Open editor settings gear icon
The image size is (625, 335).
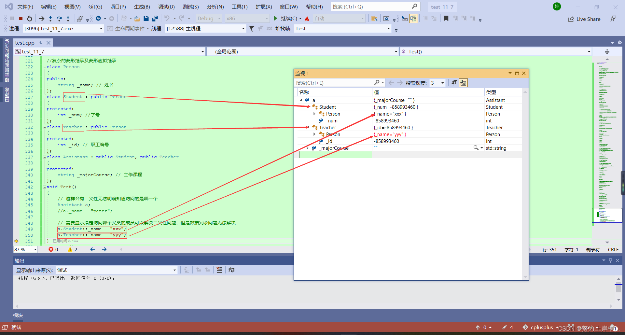(620, 43)
